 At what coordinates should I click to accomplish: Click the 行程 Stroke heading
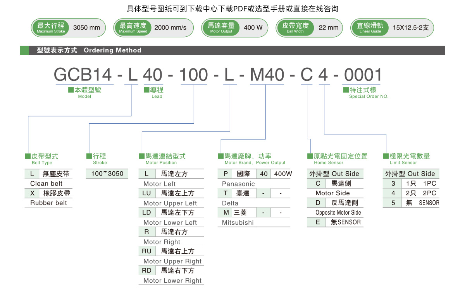coord(96,159)
